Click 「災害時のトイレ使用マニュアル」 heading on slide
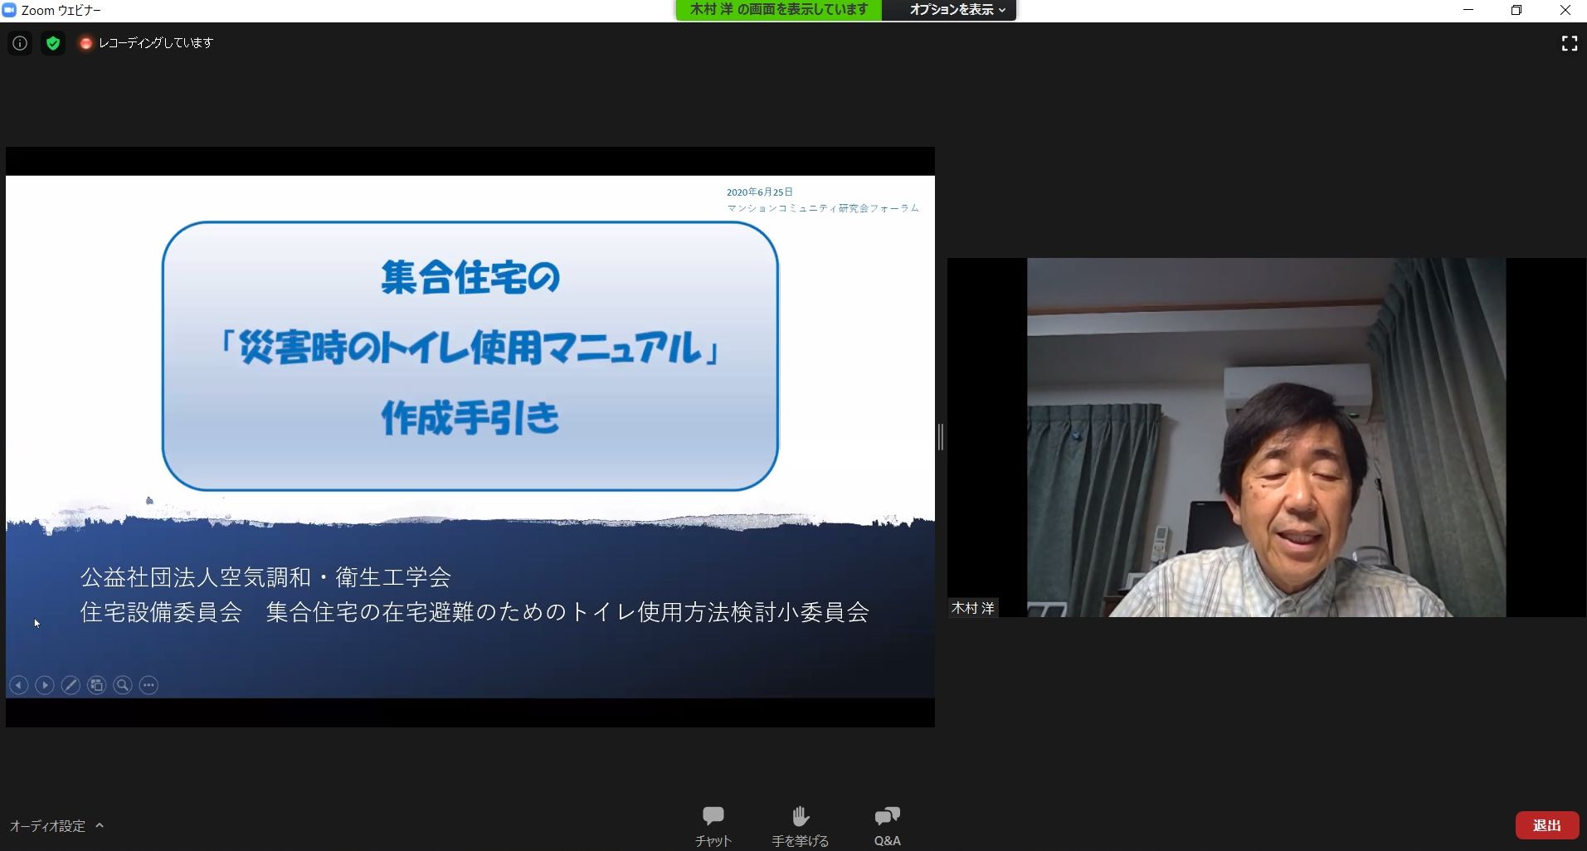This screenshot has height=851, width=1587. click(470, 348)
